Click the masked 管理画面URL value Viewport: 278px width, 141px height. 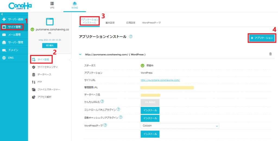(x=167, y=88)
